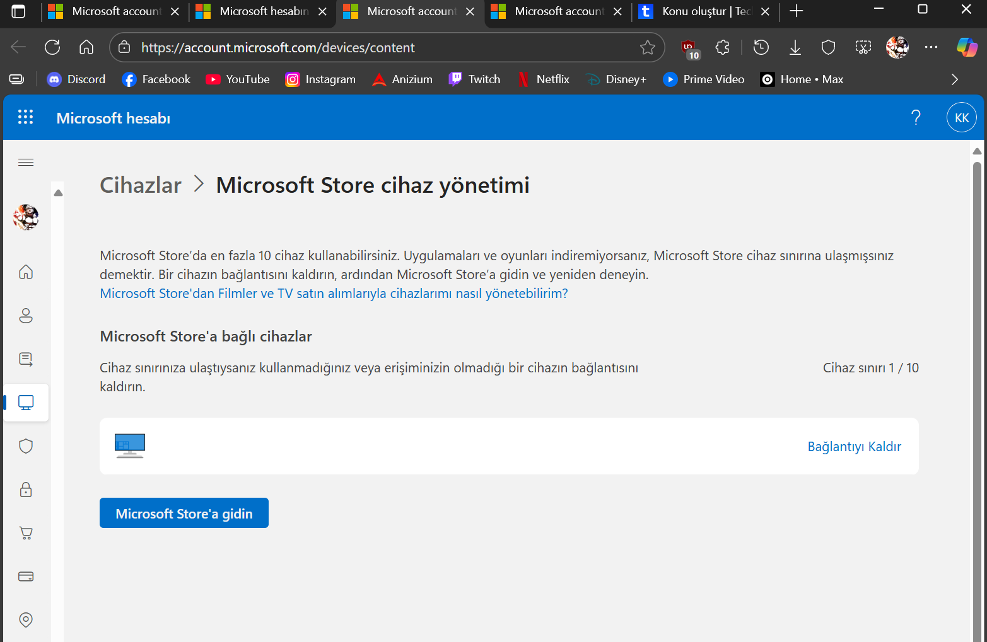Click the Cihazlar breadcrumb link

coord(141,185)
